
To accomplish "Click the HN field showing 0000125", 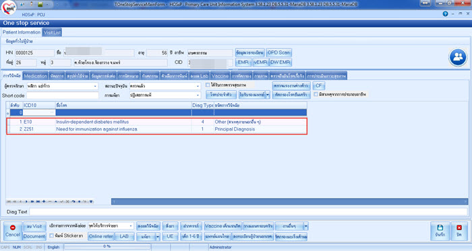I will click(34, 53).
